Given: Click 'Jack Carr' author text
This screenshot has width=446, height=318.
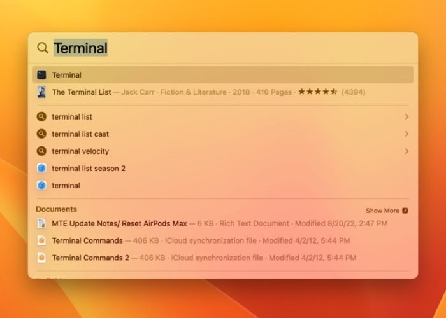Looking at the screenshot, I should click(138, 92).
